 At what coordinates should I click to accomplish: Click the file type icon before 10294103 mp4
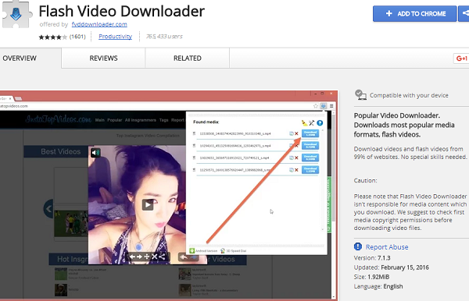click(x=194, y=146)
